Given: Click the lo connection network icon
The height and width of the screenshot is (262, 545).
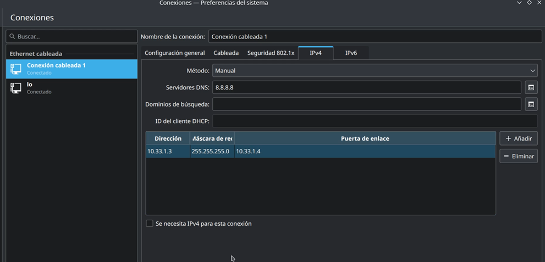Looking at the screenshot, I should coord(16,88).
